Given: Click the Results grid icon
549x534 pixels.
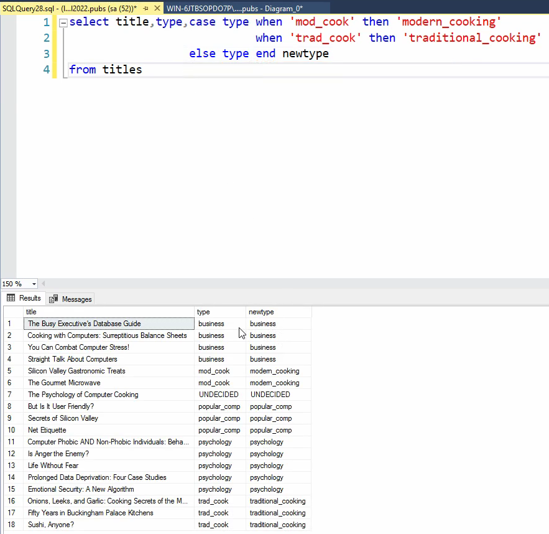Looking at the screenshot, I should click(11, 298).
